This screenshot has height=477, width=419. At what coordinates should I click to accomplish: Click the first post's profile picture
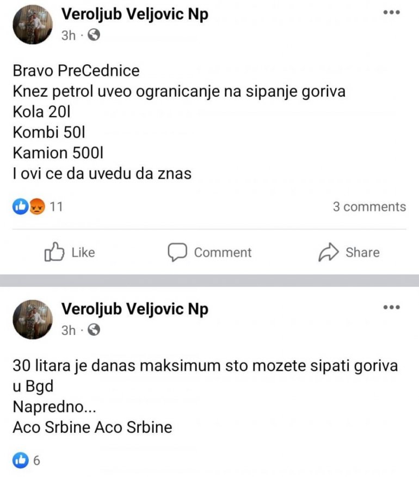pyautogui.click(x=33, y=24)
